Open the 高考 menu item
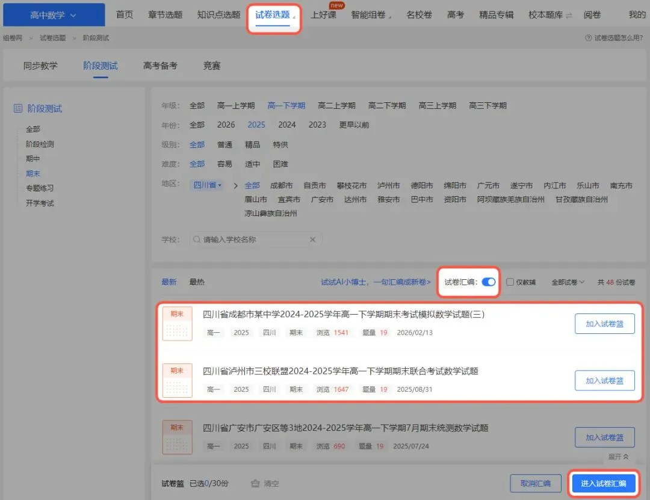Image resolution: width=650 pixels, height=500 pixels. click(x=456, y=15)
